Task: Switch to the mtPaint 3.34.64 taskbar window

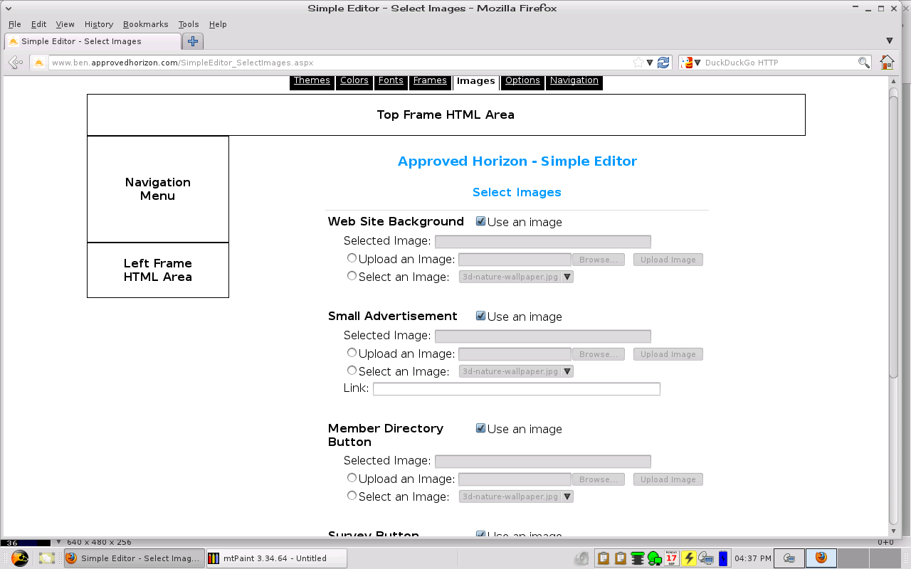Action: (276, 558)
